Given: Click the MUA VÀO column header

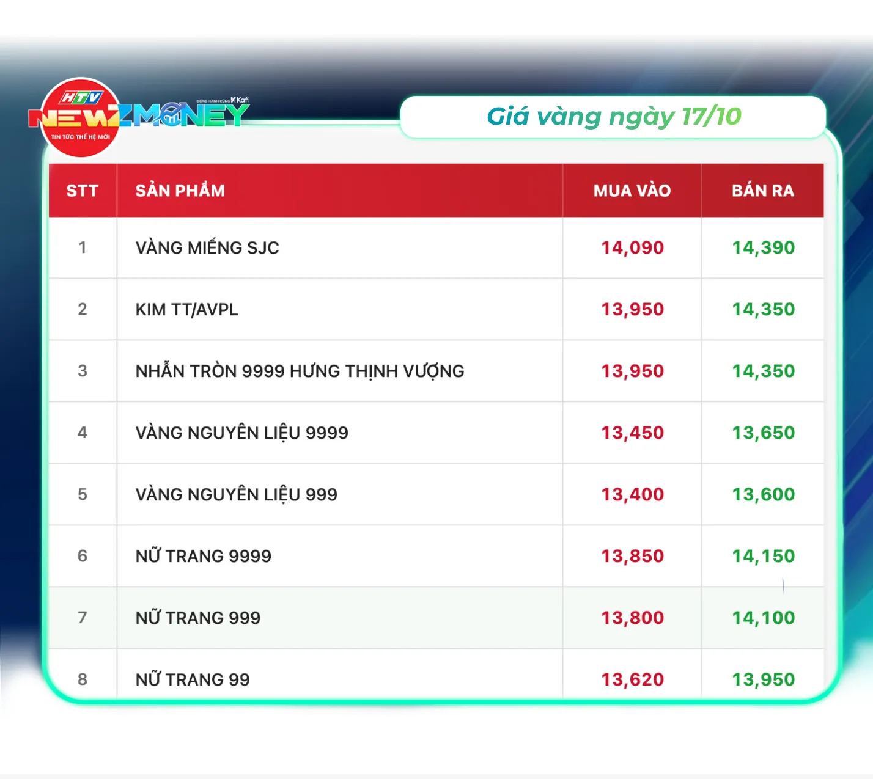Looking at the screenshot, I should tap(632, 191).
